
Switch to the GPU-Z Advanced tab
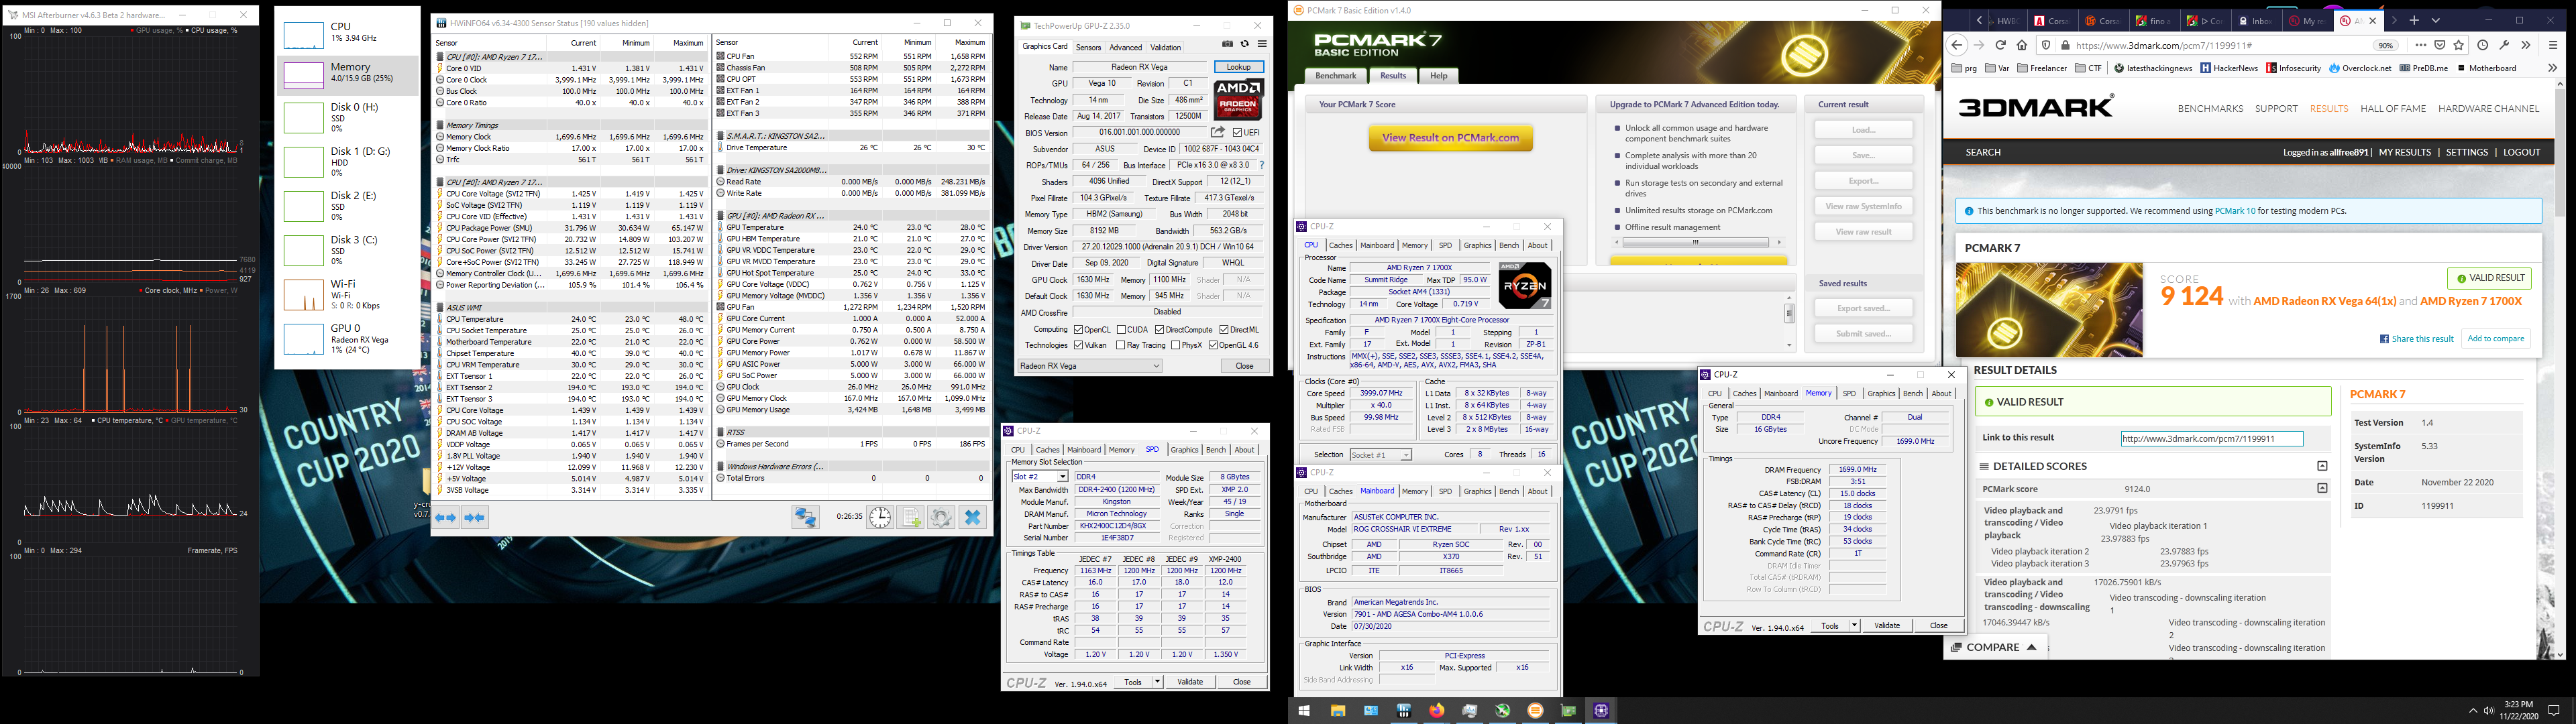pos(1125,47)
